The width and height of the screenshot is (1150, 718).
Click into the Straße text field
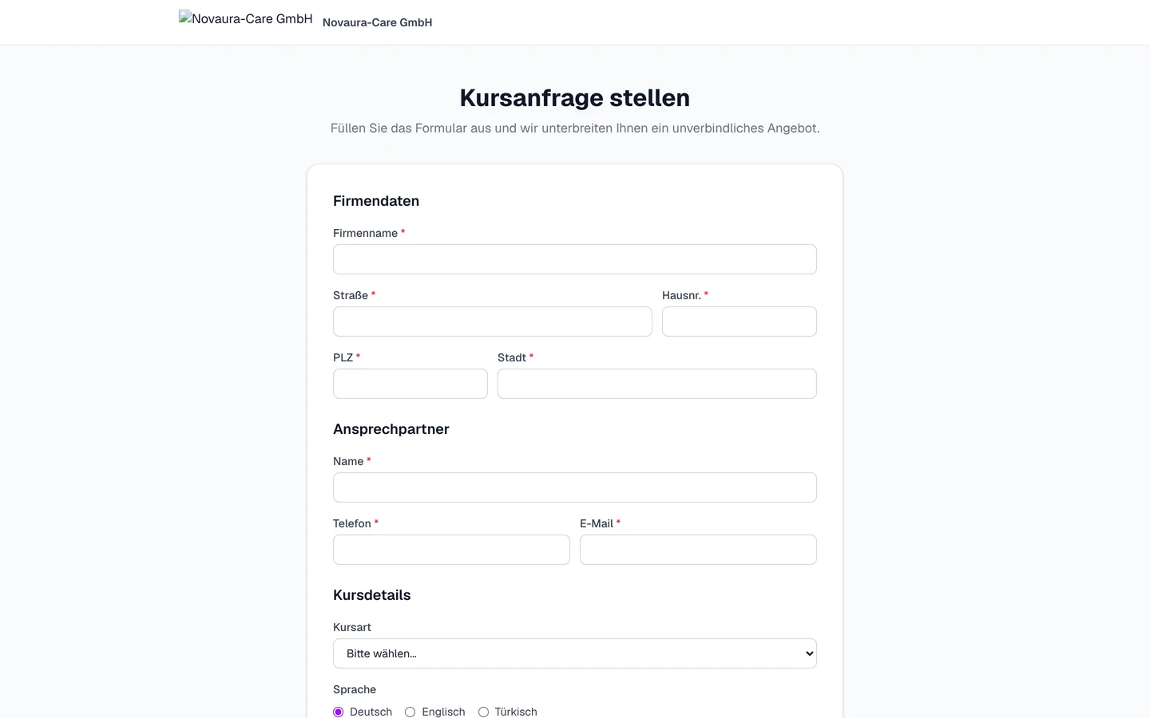493,322
